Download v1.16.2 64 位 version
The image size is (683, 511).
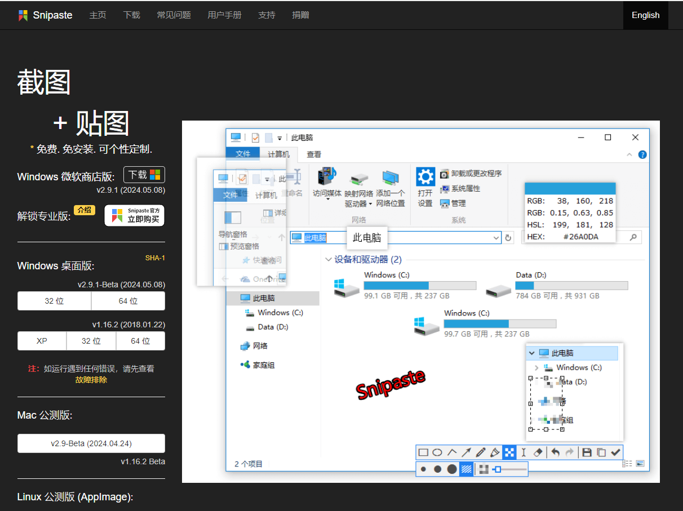(x=140, y=341)
